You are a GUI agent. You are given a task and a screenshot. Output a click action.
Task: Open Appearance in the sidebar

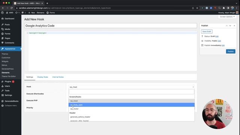pyautogui.click(x=10, y=49)
